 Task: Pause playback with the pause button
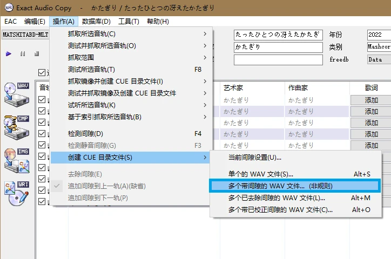point(23,53)
